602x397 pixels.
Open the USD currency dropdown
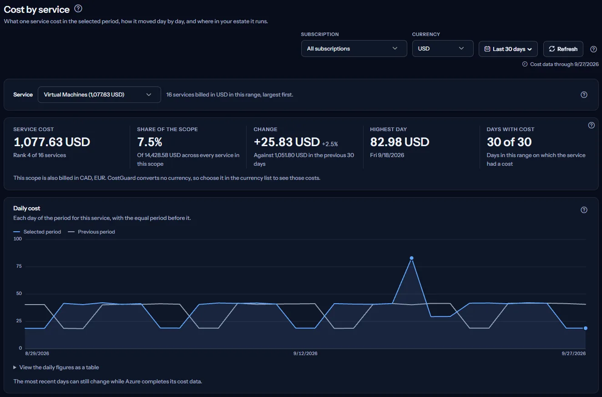(443, 49)
